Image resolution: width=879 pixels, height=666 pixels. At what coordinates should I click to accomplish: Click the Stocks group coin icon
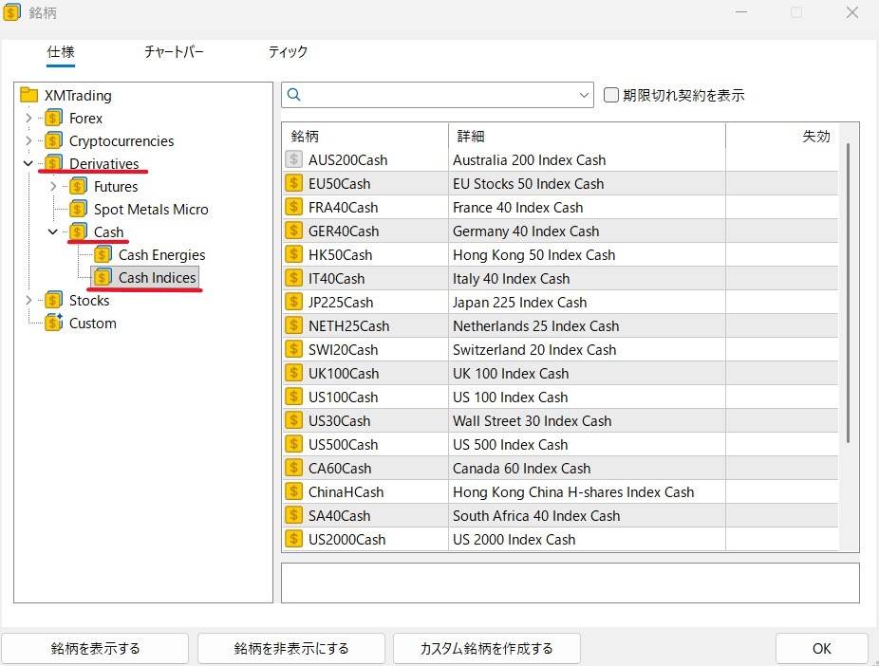[x=53, y=300]
